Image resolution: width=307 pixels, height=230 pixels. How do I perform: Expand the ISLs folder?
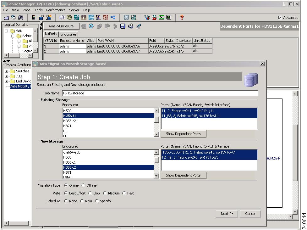7,76
